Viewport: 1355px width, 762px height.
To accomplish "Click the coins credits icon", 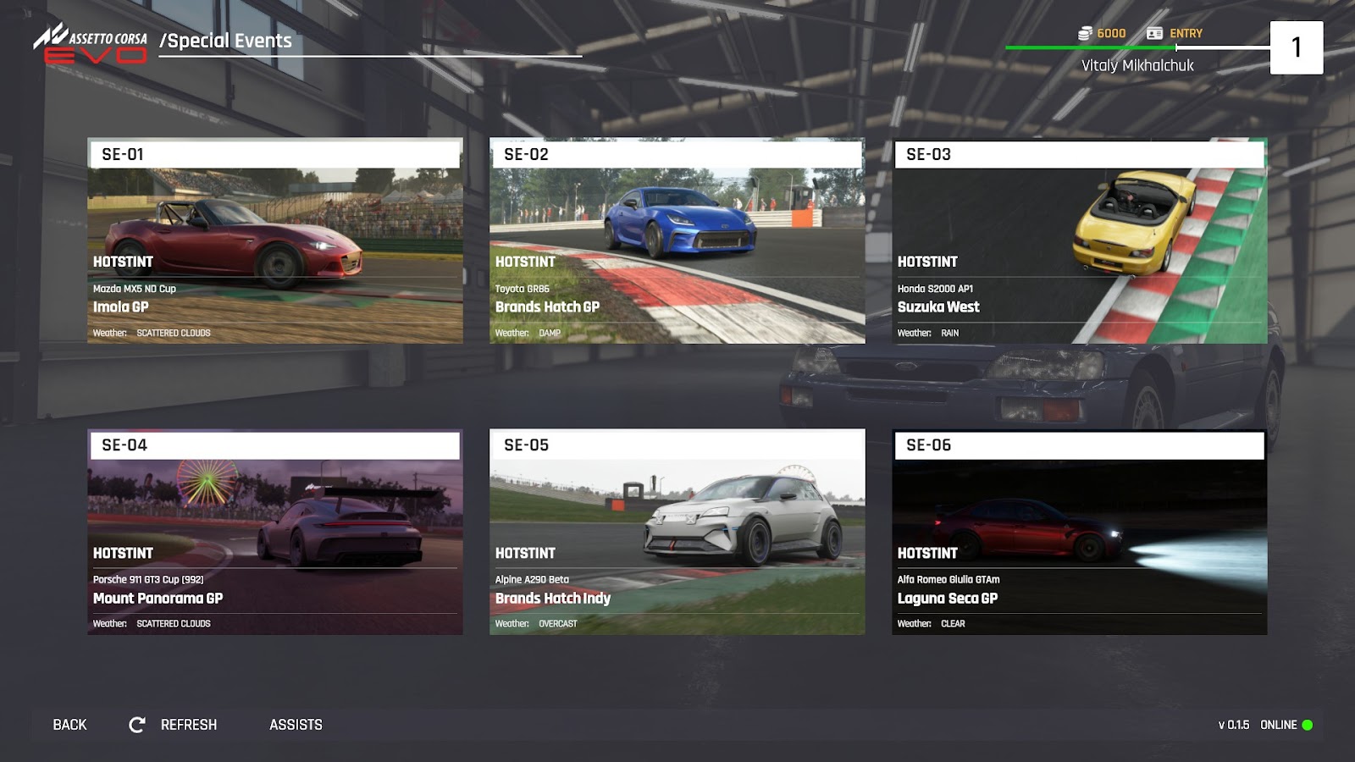I will point(1085,33).
